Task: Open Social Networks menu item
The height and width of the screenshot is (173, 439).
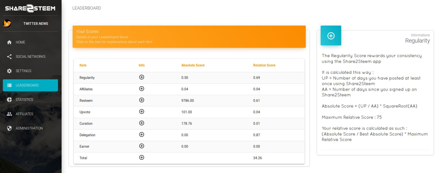Action: pyautogui.click(x=30, y=57)
